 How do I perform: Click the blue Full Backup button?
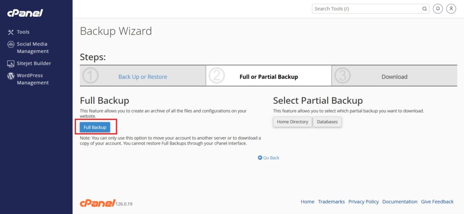pyautogui.click(x=95, y=127)
